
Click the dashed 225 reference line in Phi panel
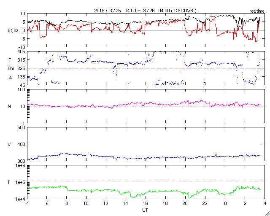point(146,68)
